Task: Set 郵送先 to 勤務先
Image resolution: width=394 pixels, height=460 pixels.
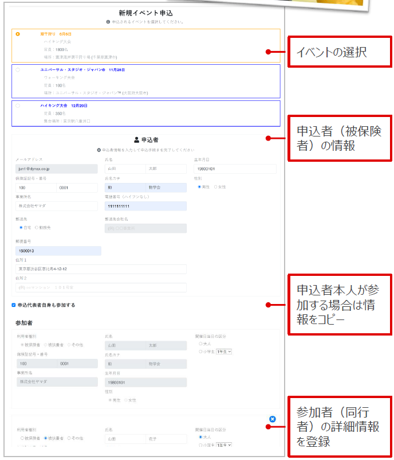Action: tap(37, 227)
